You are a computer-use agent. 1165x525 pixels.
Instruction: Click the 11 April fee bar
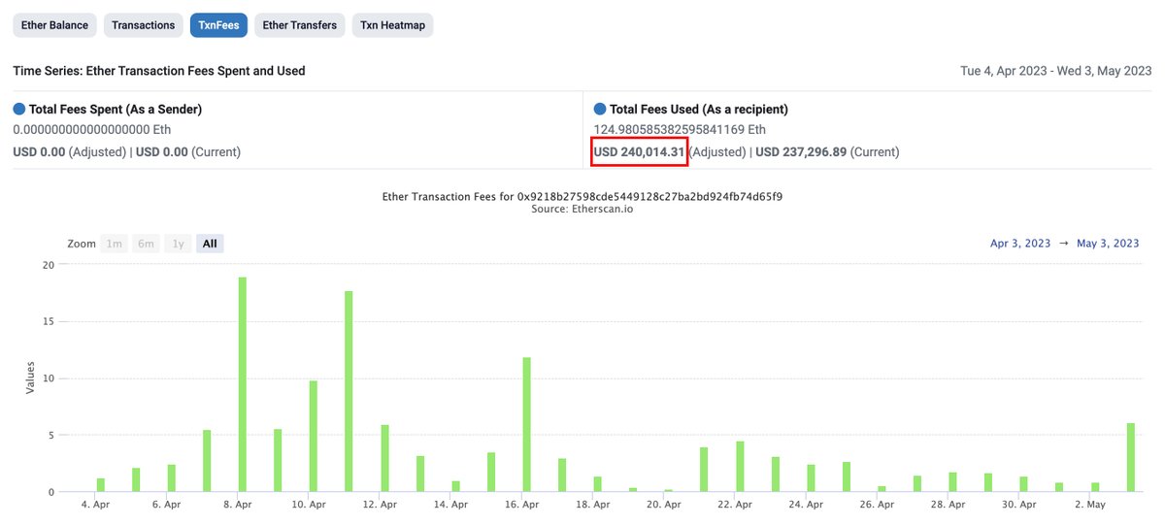coord(349,391)
